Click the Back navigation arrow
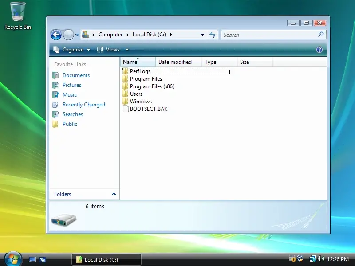Viewport: 355px width, 266px height. [x=56, y=35]
